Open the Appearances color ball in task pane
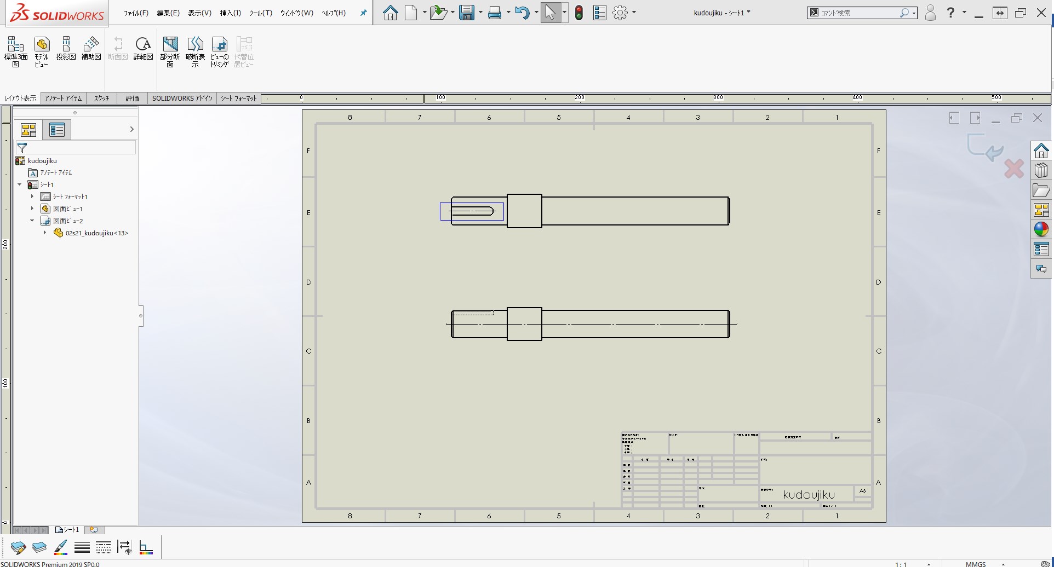The width and height of the screenshot is (1054, 567). click(1041, 229)
